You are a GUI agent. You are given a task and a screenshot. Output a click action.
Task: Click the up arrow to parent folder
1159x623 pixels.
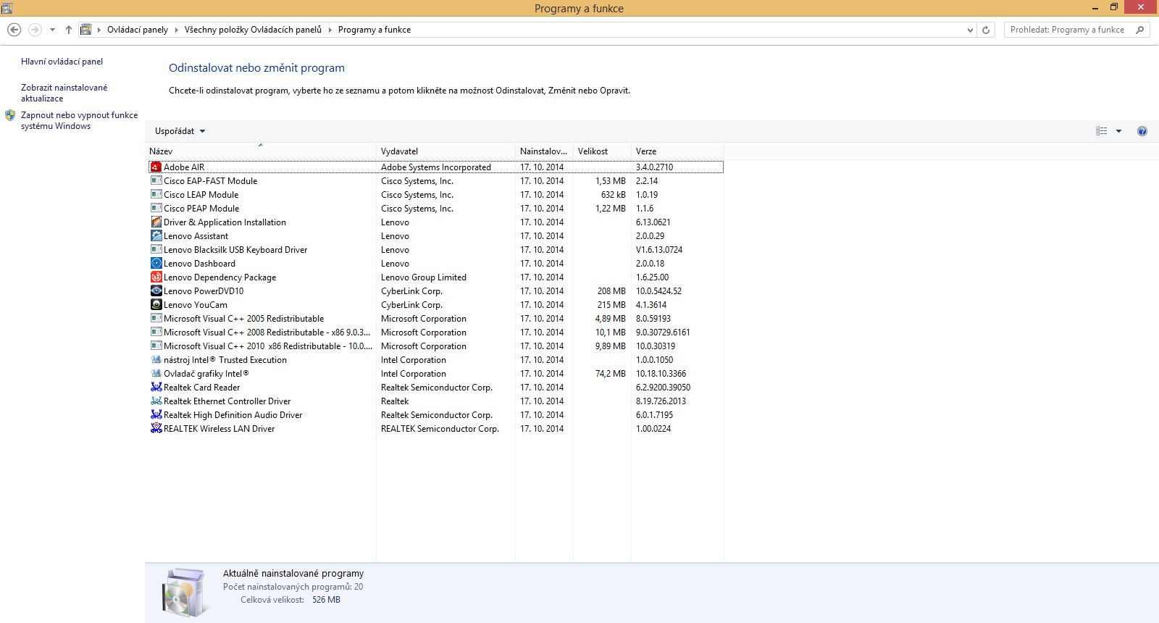click(x=69, y=30)
